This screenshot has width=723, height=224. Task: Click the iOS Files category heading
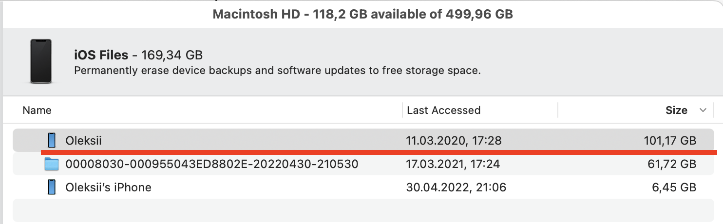(101, 55)
